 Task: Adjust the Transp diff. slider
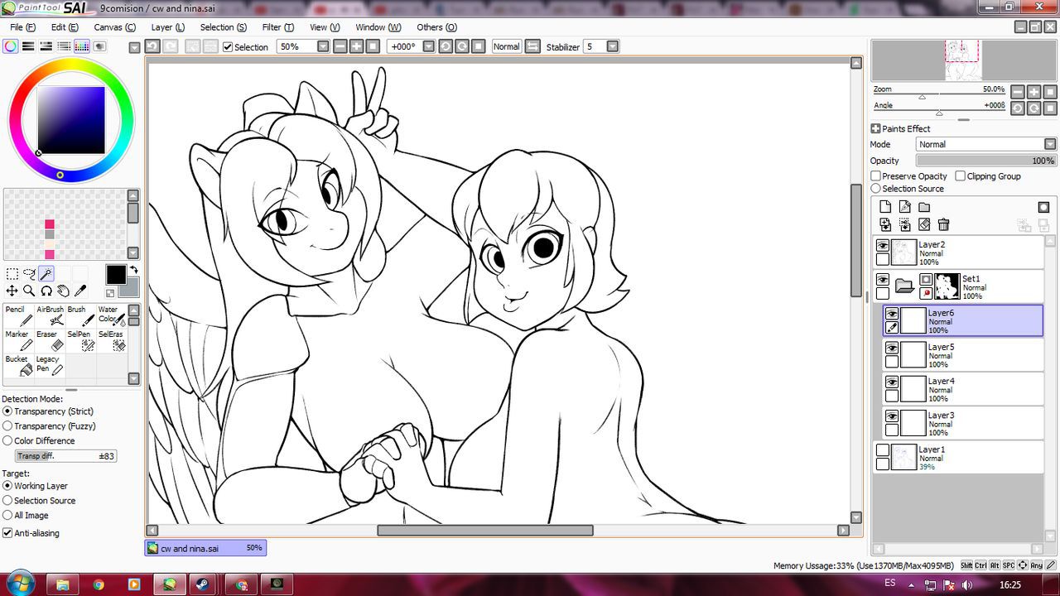click(x=66, y=456)
